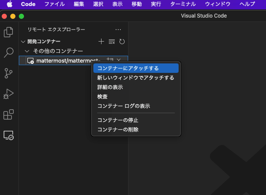Viewport: 266px width, 195px height.
Task: Open the ウィンドウ menu
Action: [218, 4]
